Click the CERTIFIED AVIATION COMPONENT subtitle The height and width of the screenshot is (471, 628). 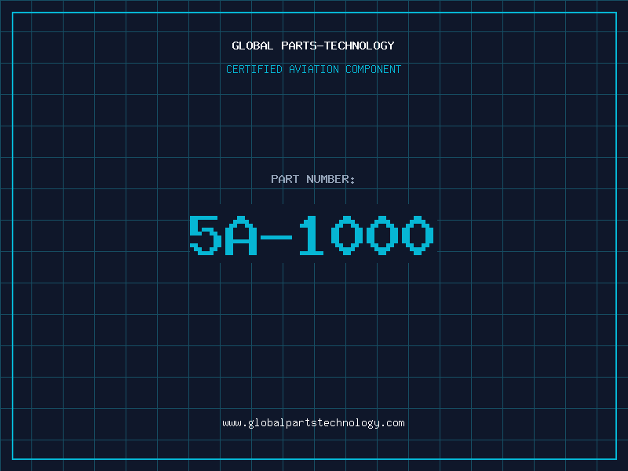pos(313,69)
